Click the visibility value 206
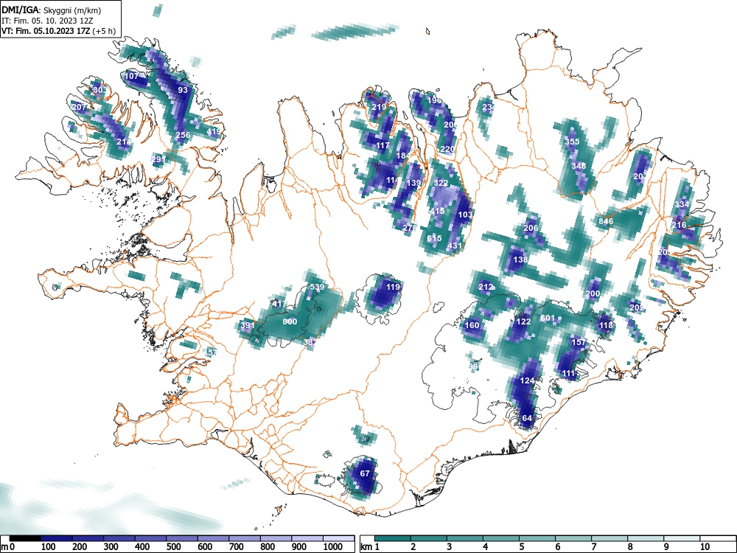 pyautogui.click(x=531, y=228)
